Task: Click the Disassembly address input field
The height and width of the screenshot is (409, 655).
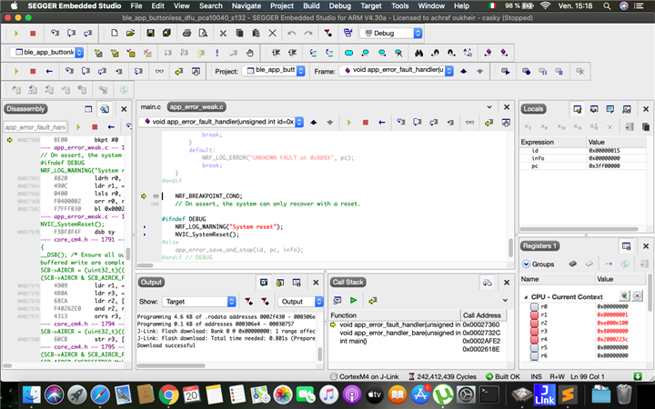Action: point(35,127)
